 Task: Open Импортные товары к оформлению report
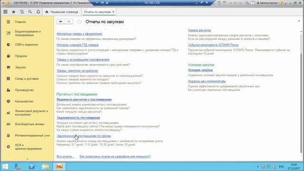(x=79, y=34)
